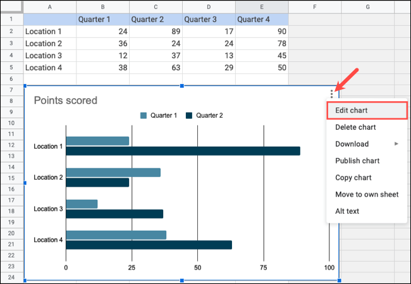Open the Download submenu
The image size is (411, 284).
point(367,144)
